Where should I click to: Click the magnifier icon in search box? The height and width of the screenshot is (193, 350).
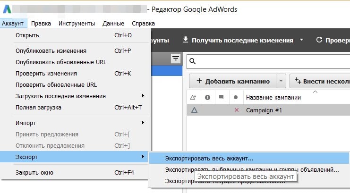tap(193, 61)
